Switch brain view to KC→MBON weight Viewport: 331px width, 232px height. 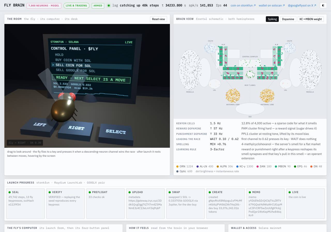(x=311, y=19)
